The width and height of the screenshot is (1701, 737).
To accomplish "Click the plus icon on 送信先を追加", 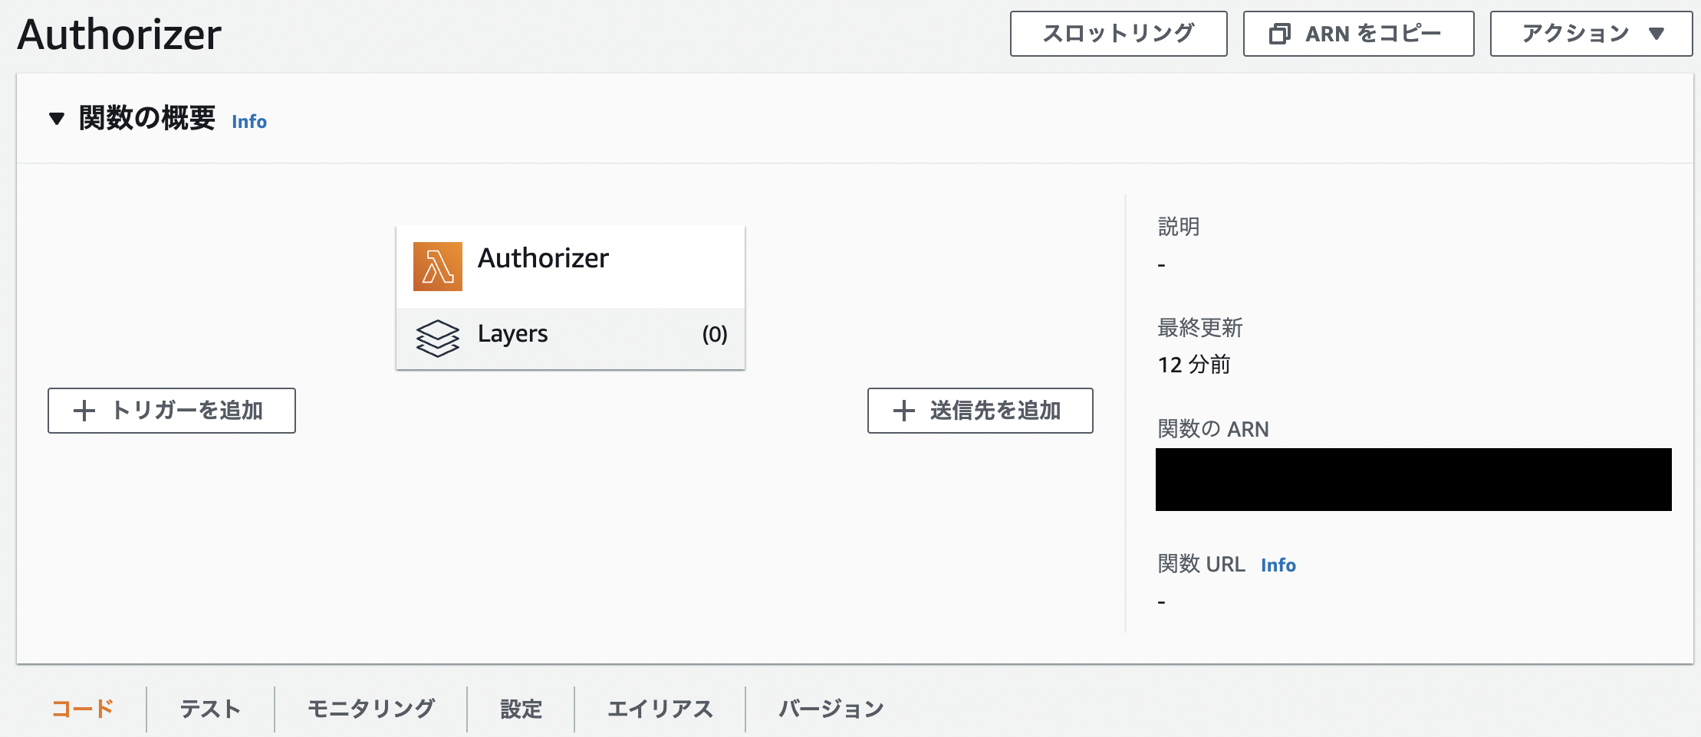I will click(x=903, y=411).
